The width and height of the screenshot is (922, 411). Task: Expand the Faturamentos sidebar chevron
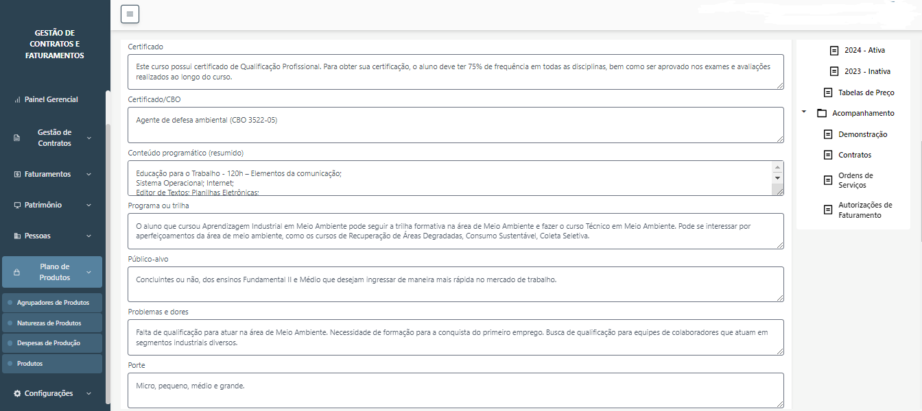[x=88, y=174]
